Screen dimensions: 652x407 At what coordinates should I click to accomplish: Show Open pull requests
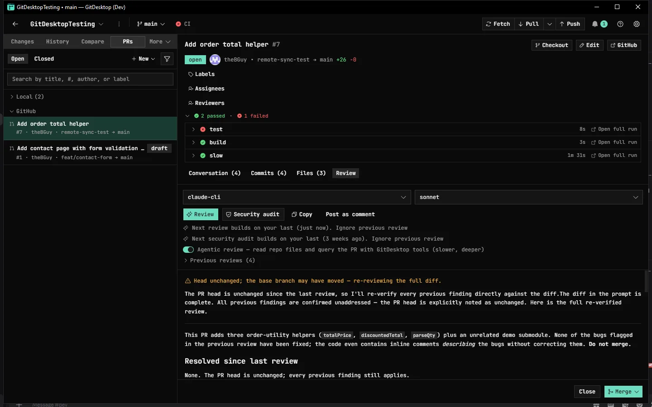[18, 59]
